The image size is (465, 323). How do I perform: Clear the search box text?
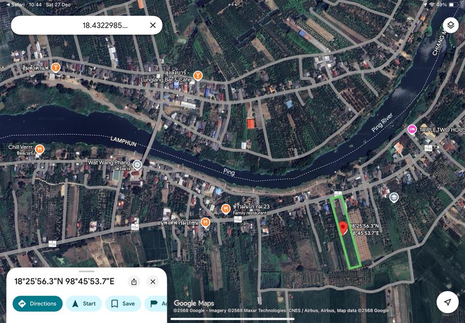[153, 25]
